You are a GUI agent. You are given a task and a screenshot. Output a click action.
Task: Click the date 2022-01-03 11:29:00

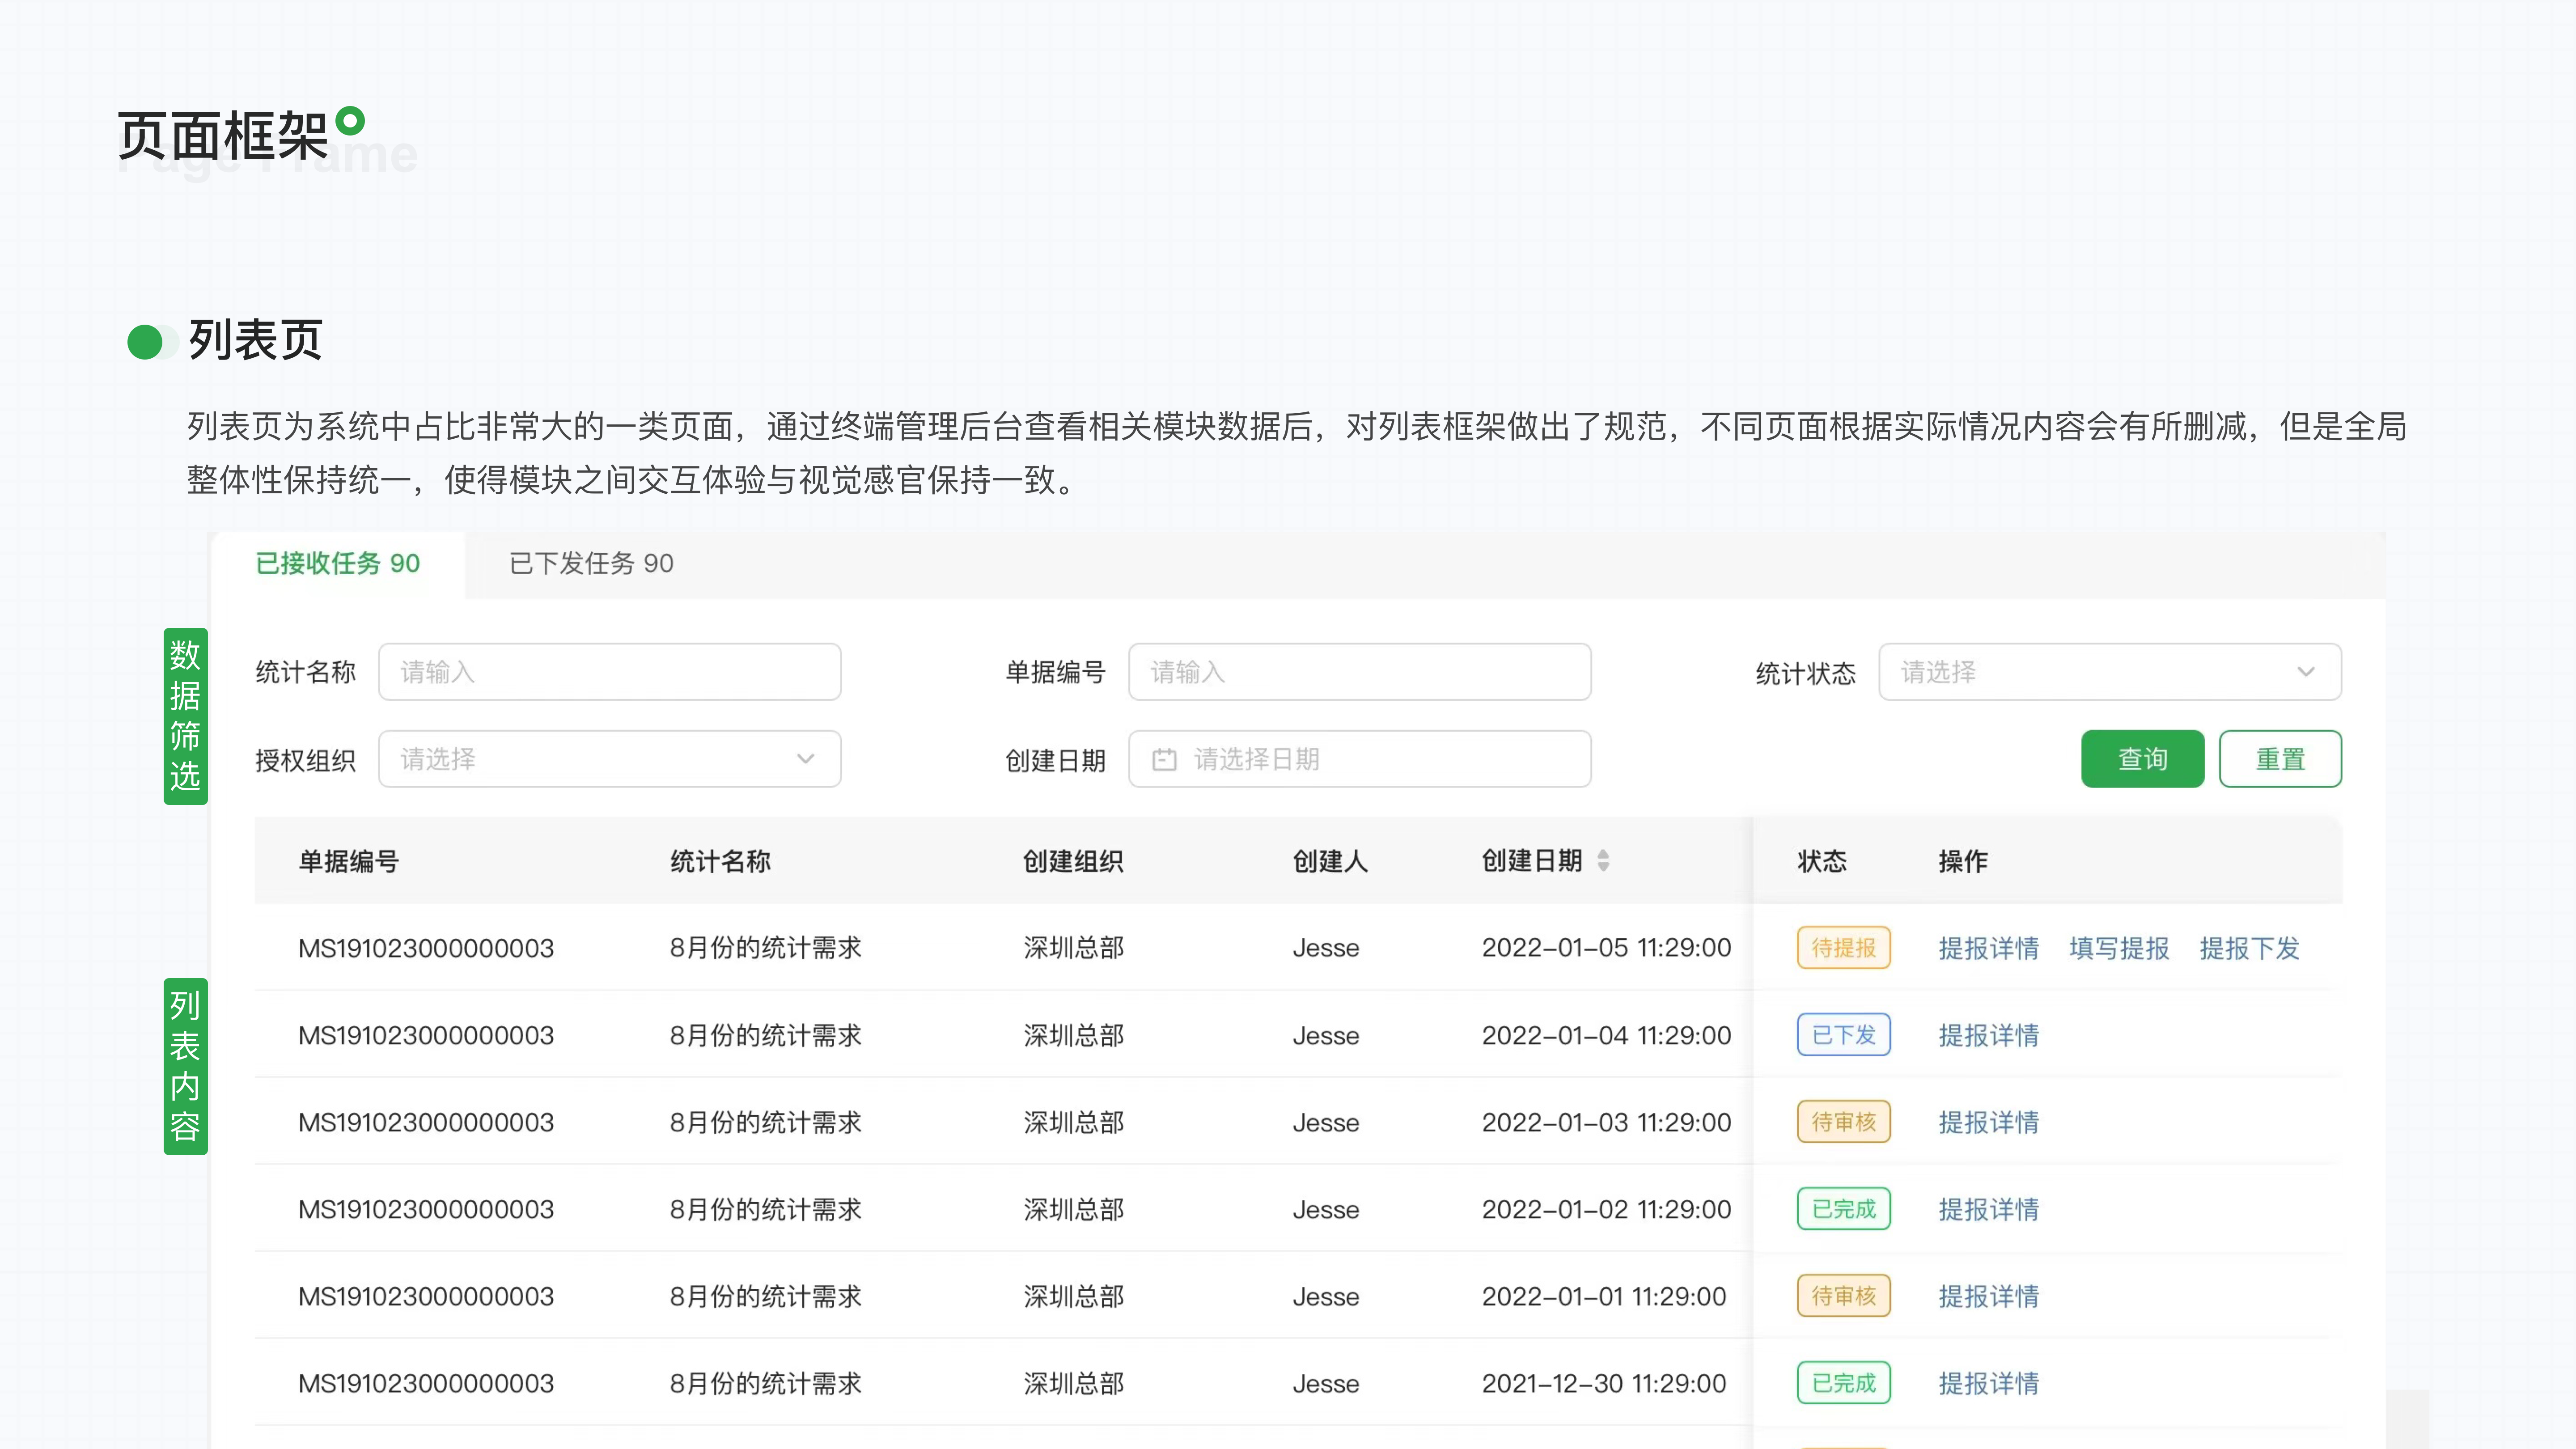coord(1606,1122)
